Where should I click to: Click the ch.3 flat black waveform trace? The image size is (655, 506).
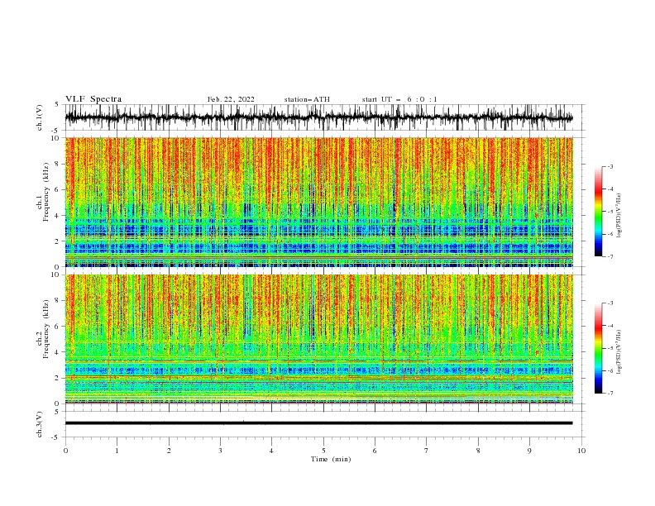click(x=319, y=423)
